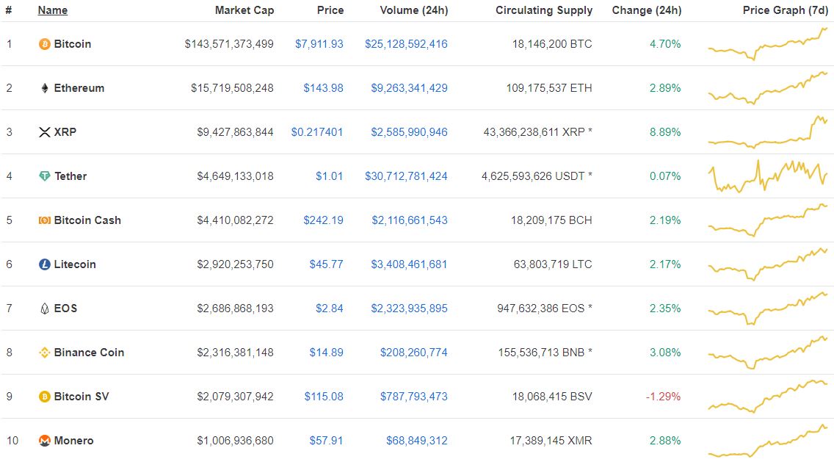
Task: Open Litecoin coin name link
Action: point(75,264)
